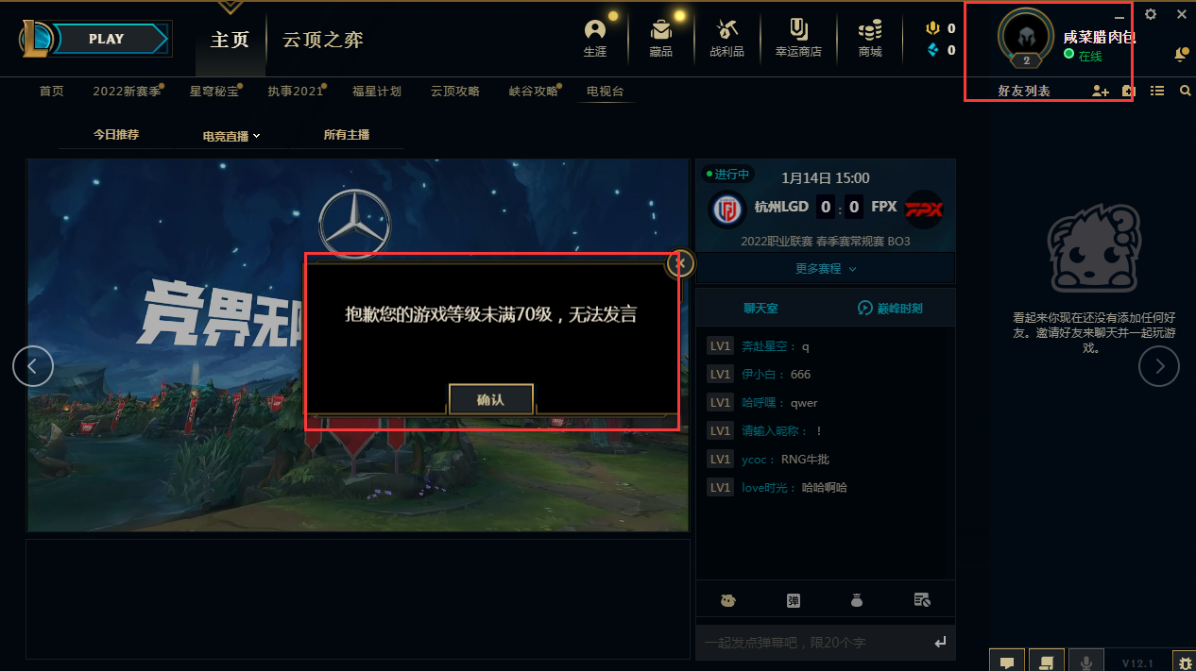Open the friends list options icon

(x=1157, y=92)
